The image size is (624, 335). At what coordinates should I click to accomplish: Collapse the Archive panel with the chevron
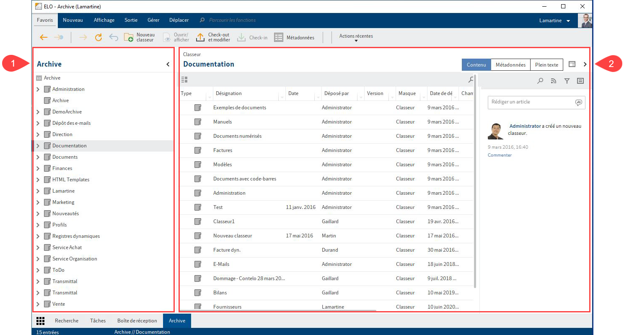click(168, 64)
